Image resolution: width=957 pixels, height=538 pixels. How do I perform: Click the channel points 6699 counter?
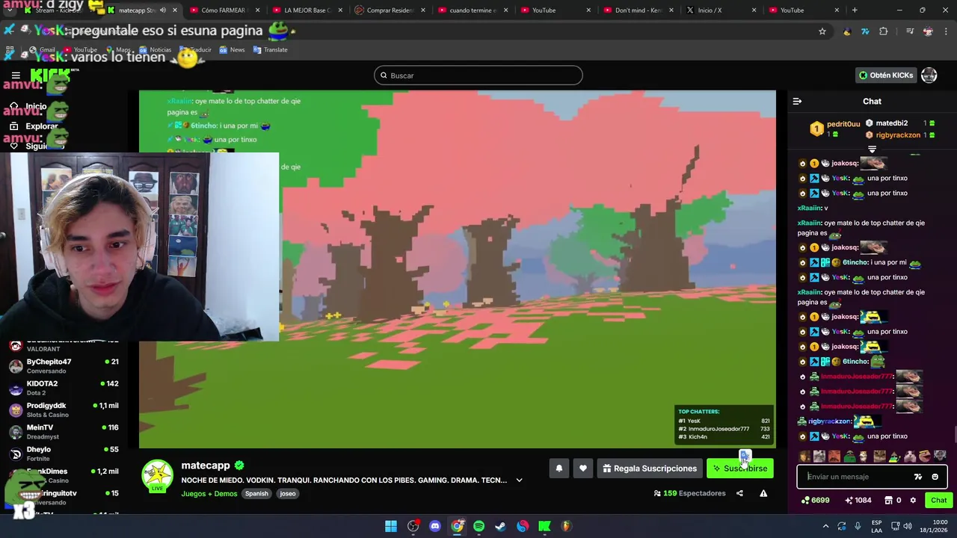(815, 501)
